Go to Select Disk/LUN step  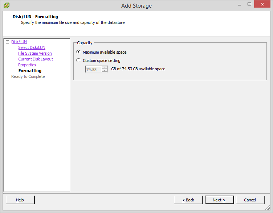32,48
